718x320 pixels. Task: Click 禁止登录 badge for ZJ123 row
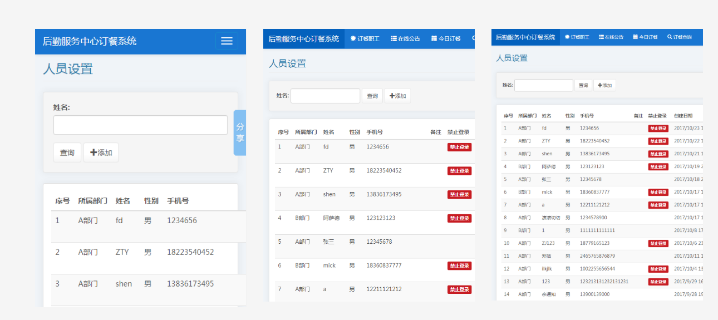(x=658, y=243)
